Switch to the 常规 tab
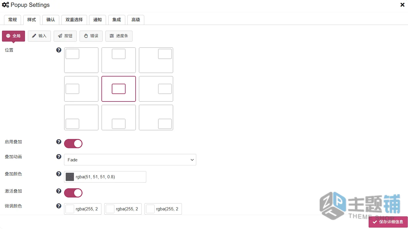 tap(13, 20)
